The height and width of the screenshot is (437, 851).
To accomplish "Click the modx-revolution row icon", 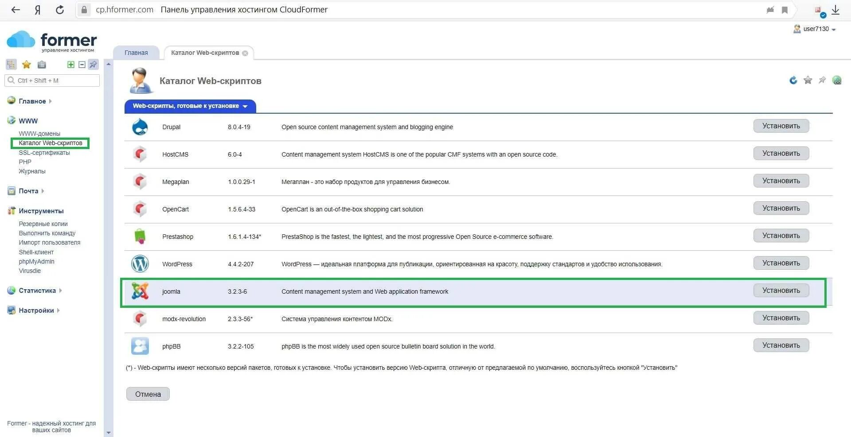I will pos(140,319).
